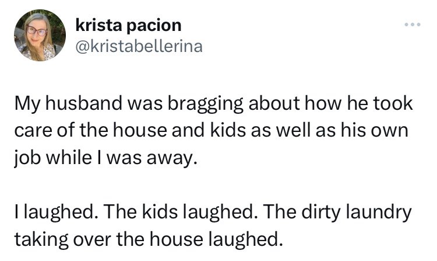This screenshot has height=261, width=437.
Task: Click the krista pacion profile avatar
Action: pyautogui.click(x=40, y=36)
